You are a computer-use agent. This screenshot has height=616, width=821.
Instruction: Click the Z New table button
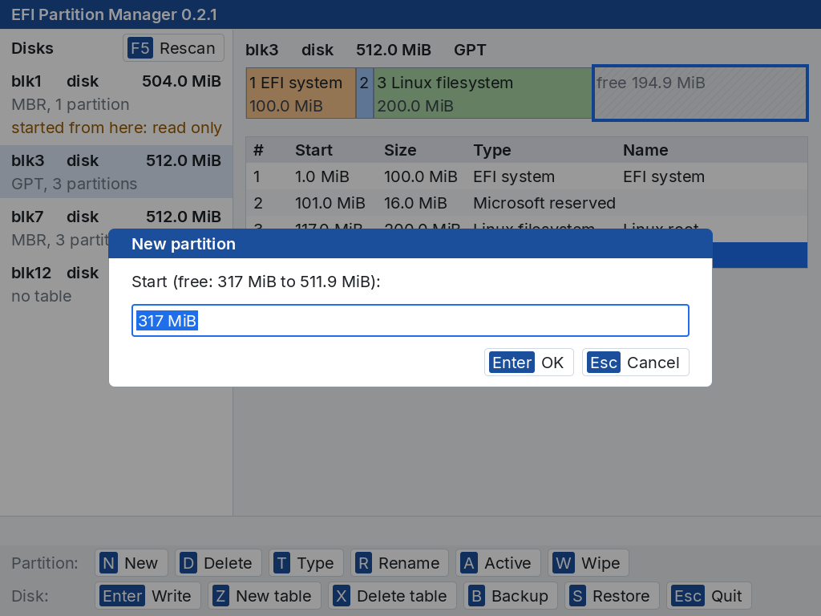coord(265,596)
